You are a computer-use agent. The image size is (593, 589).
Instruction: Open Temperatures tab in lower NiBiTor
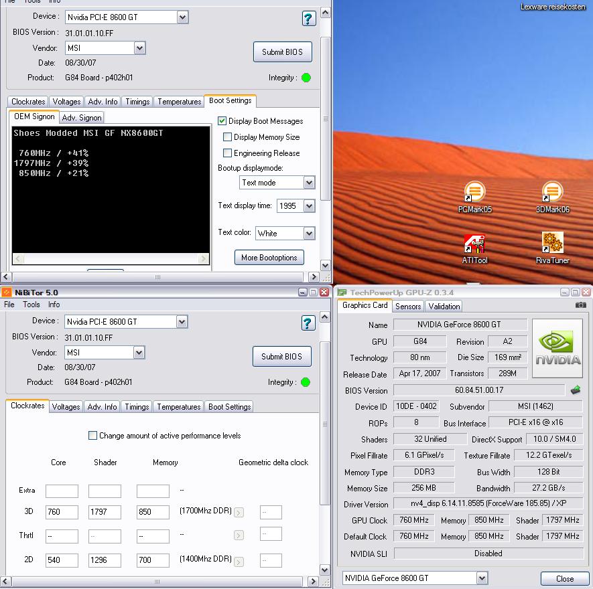[178, 406]
